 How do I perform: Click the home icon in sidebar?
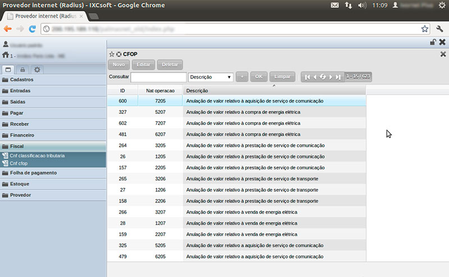tap(6, 54)
